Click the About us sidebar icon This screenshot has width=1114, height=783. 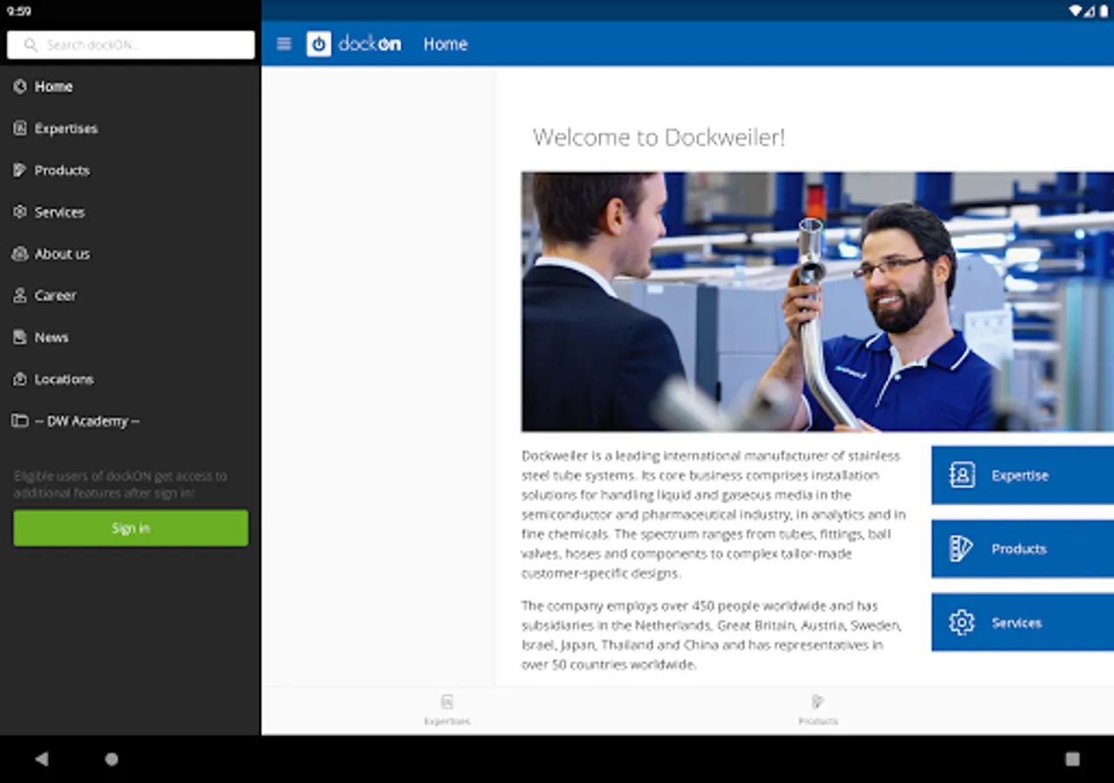[x=20, y=253]
